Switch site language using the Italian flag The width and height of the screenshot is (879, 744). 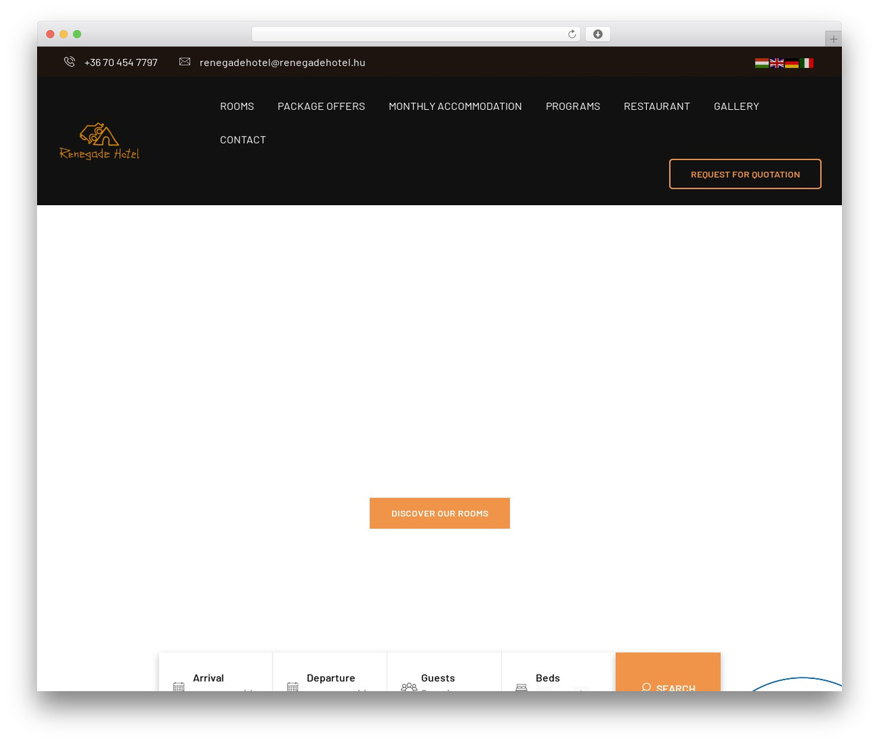tap(807, 63)
